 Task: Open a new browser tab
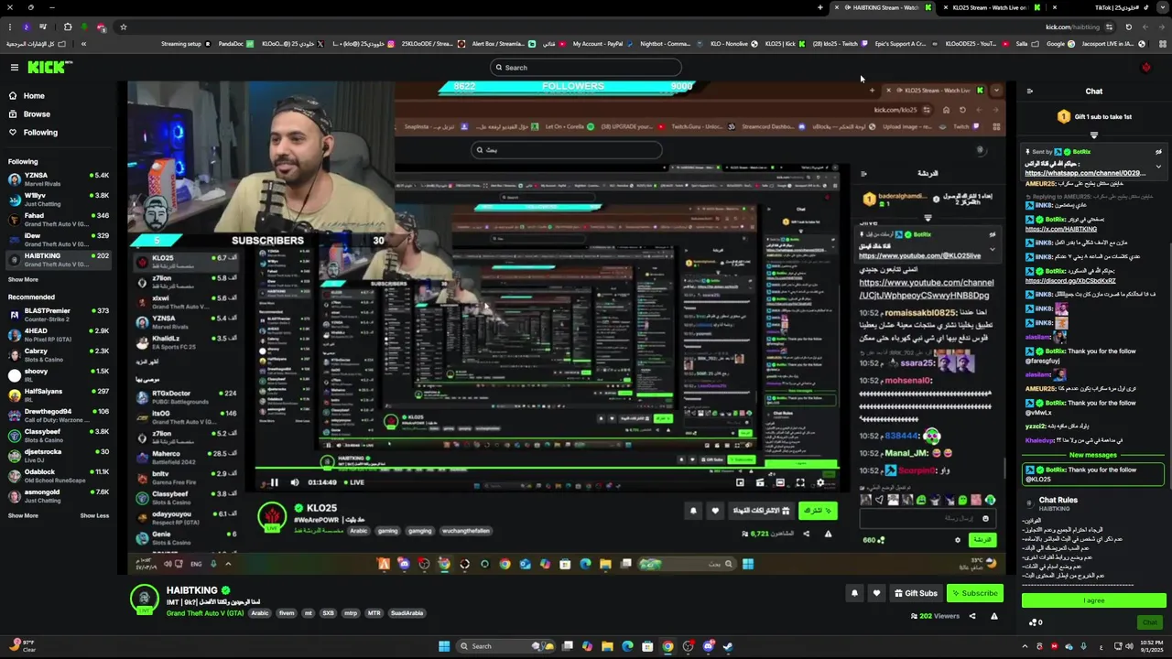820,7
